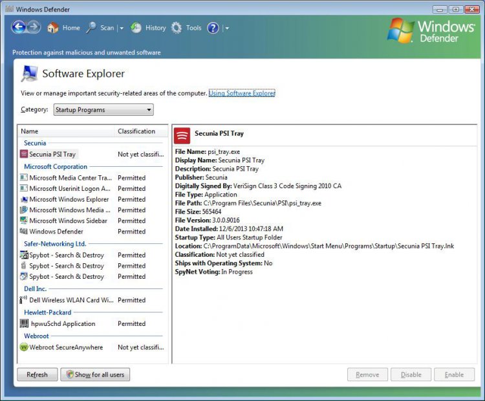The image size is (485, 401).
Task: Click the SpyNet Voting In Progress line
Action: coord(214,272)
